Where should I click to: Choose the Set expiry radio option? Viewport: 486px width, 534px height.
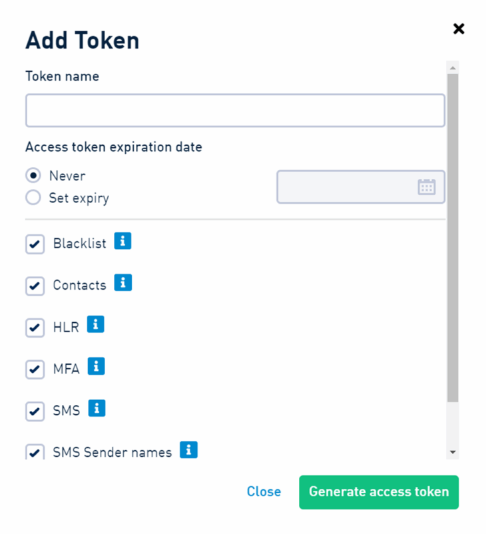click(x=33, y=198)
